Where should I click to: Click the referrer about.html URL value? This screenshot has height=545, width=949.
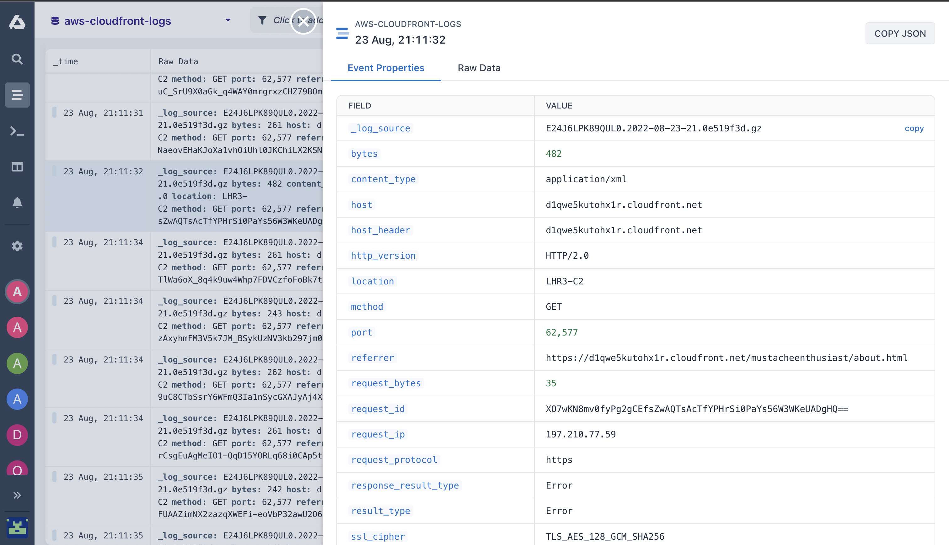[726, 358]
